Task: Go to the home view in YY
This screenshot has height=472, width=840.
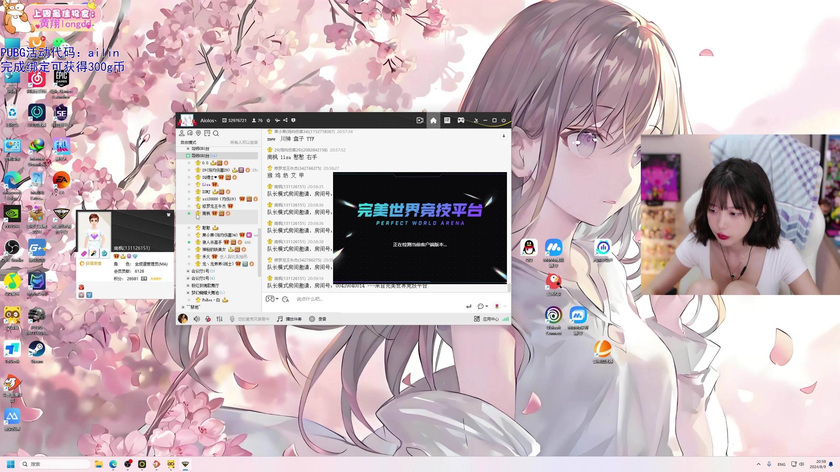Action: [433, 120]
